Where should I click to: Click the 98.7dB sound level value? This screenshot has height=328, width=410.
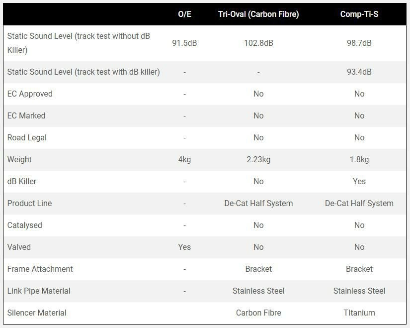pos(359,43)
